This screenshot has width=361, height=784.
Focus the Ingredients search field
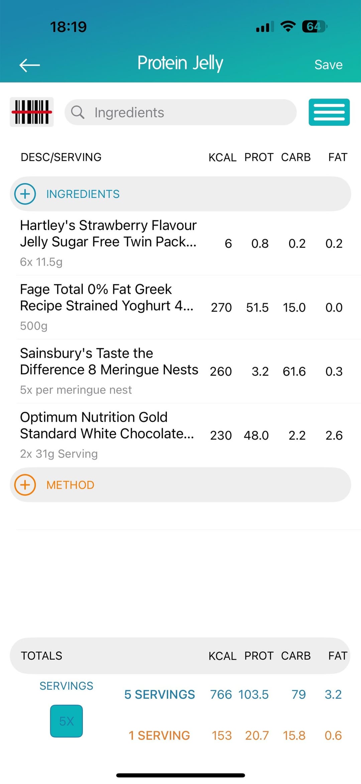coord(187,112)
